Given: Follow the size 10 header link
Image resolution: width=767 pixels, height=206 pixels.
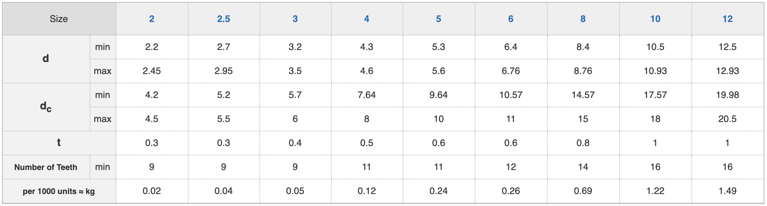Looking at the screenshot, I should coord(655,19).
